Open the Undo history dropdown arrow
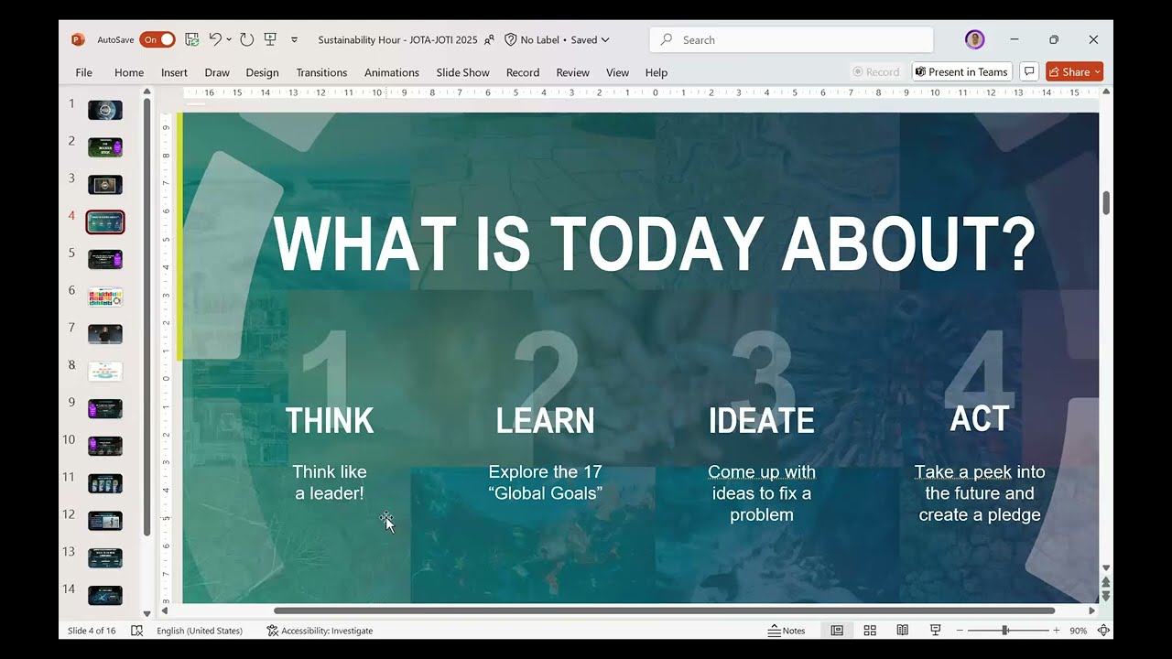This screenshot has width=1172, height=659. click(x=229, y=39)
